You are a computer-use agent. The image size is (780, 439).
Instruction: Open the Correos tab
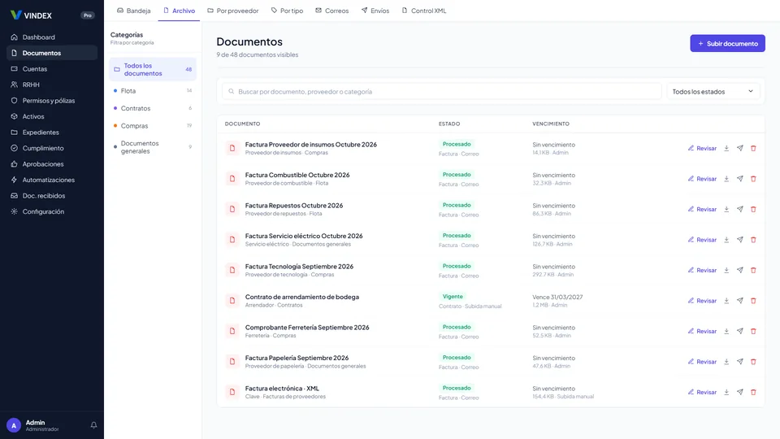pyautogui.click(x=331, y=11)
